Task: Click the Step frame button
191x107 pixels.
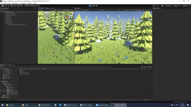Action: coord(96,6)
